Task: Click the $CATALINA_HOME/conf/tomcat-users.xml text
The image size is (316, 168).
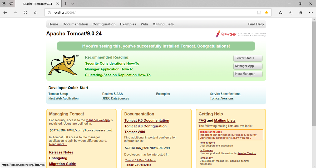Action: click(x=81, y=130)
